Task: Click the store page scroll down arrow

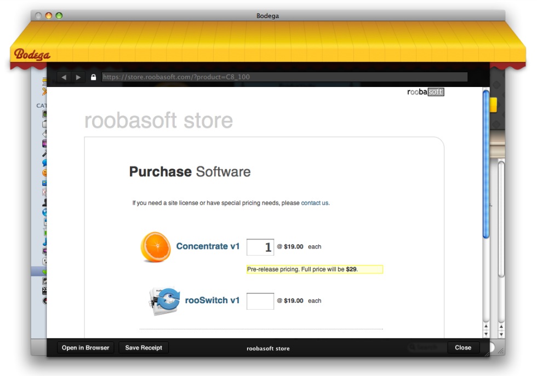Action: click(x=485, y=333)
